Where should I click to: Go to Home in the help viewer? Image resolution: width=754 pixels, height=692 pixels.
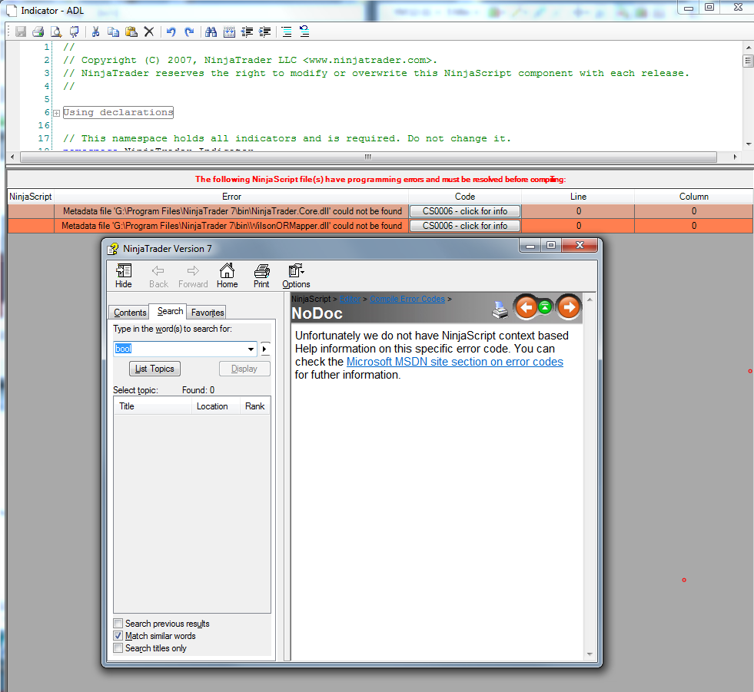coord(227,276)
